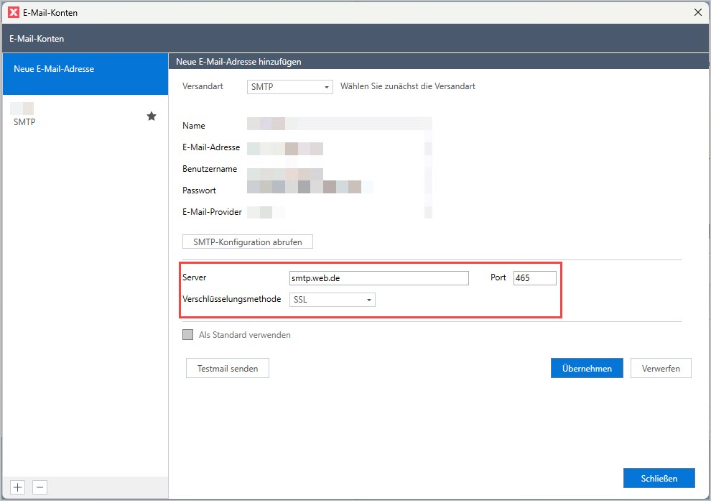This screenshot has width=711, height=501.
Task: Click into the Port field showing 465
Action: click(534, 278)
